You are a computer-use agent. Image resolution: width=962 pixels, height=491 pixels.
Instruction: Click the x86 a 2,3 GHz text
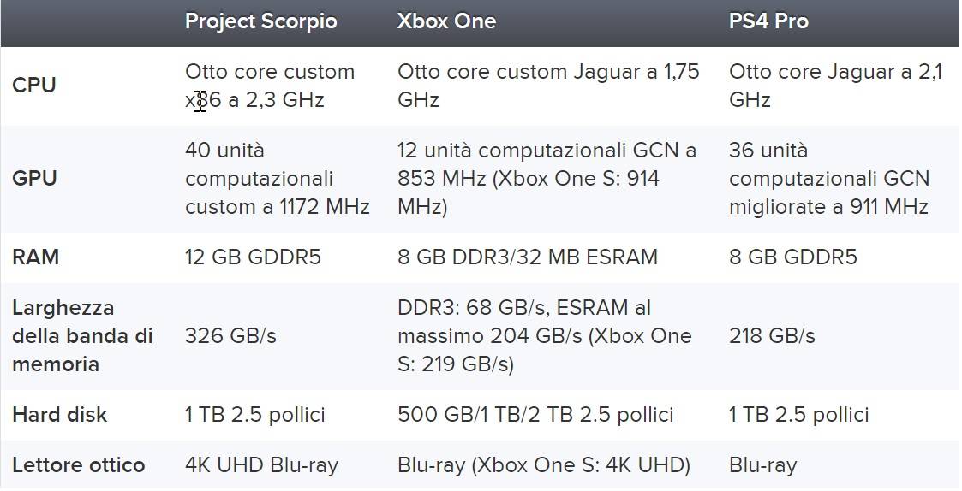[254, 99]
